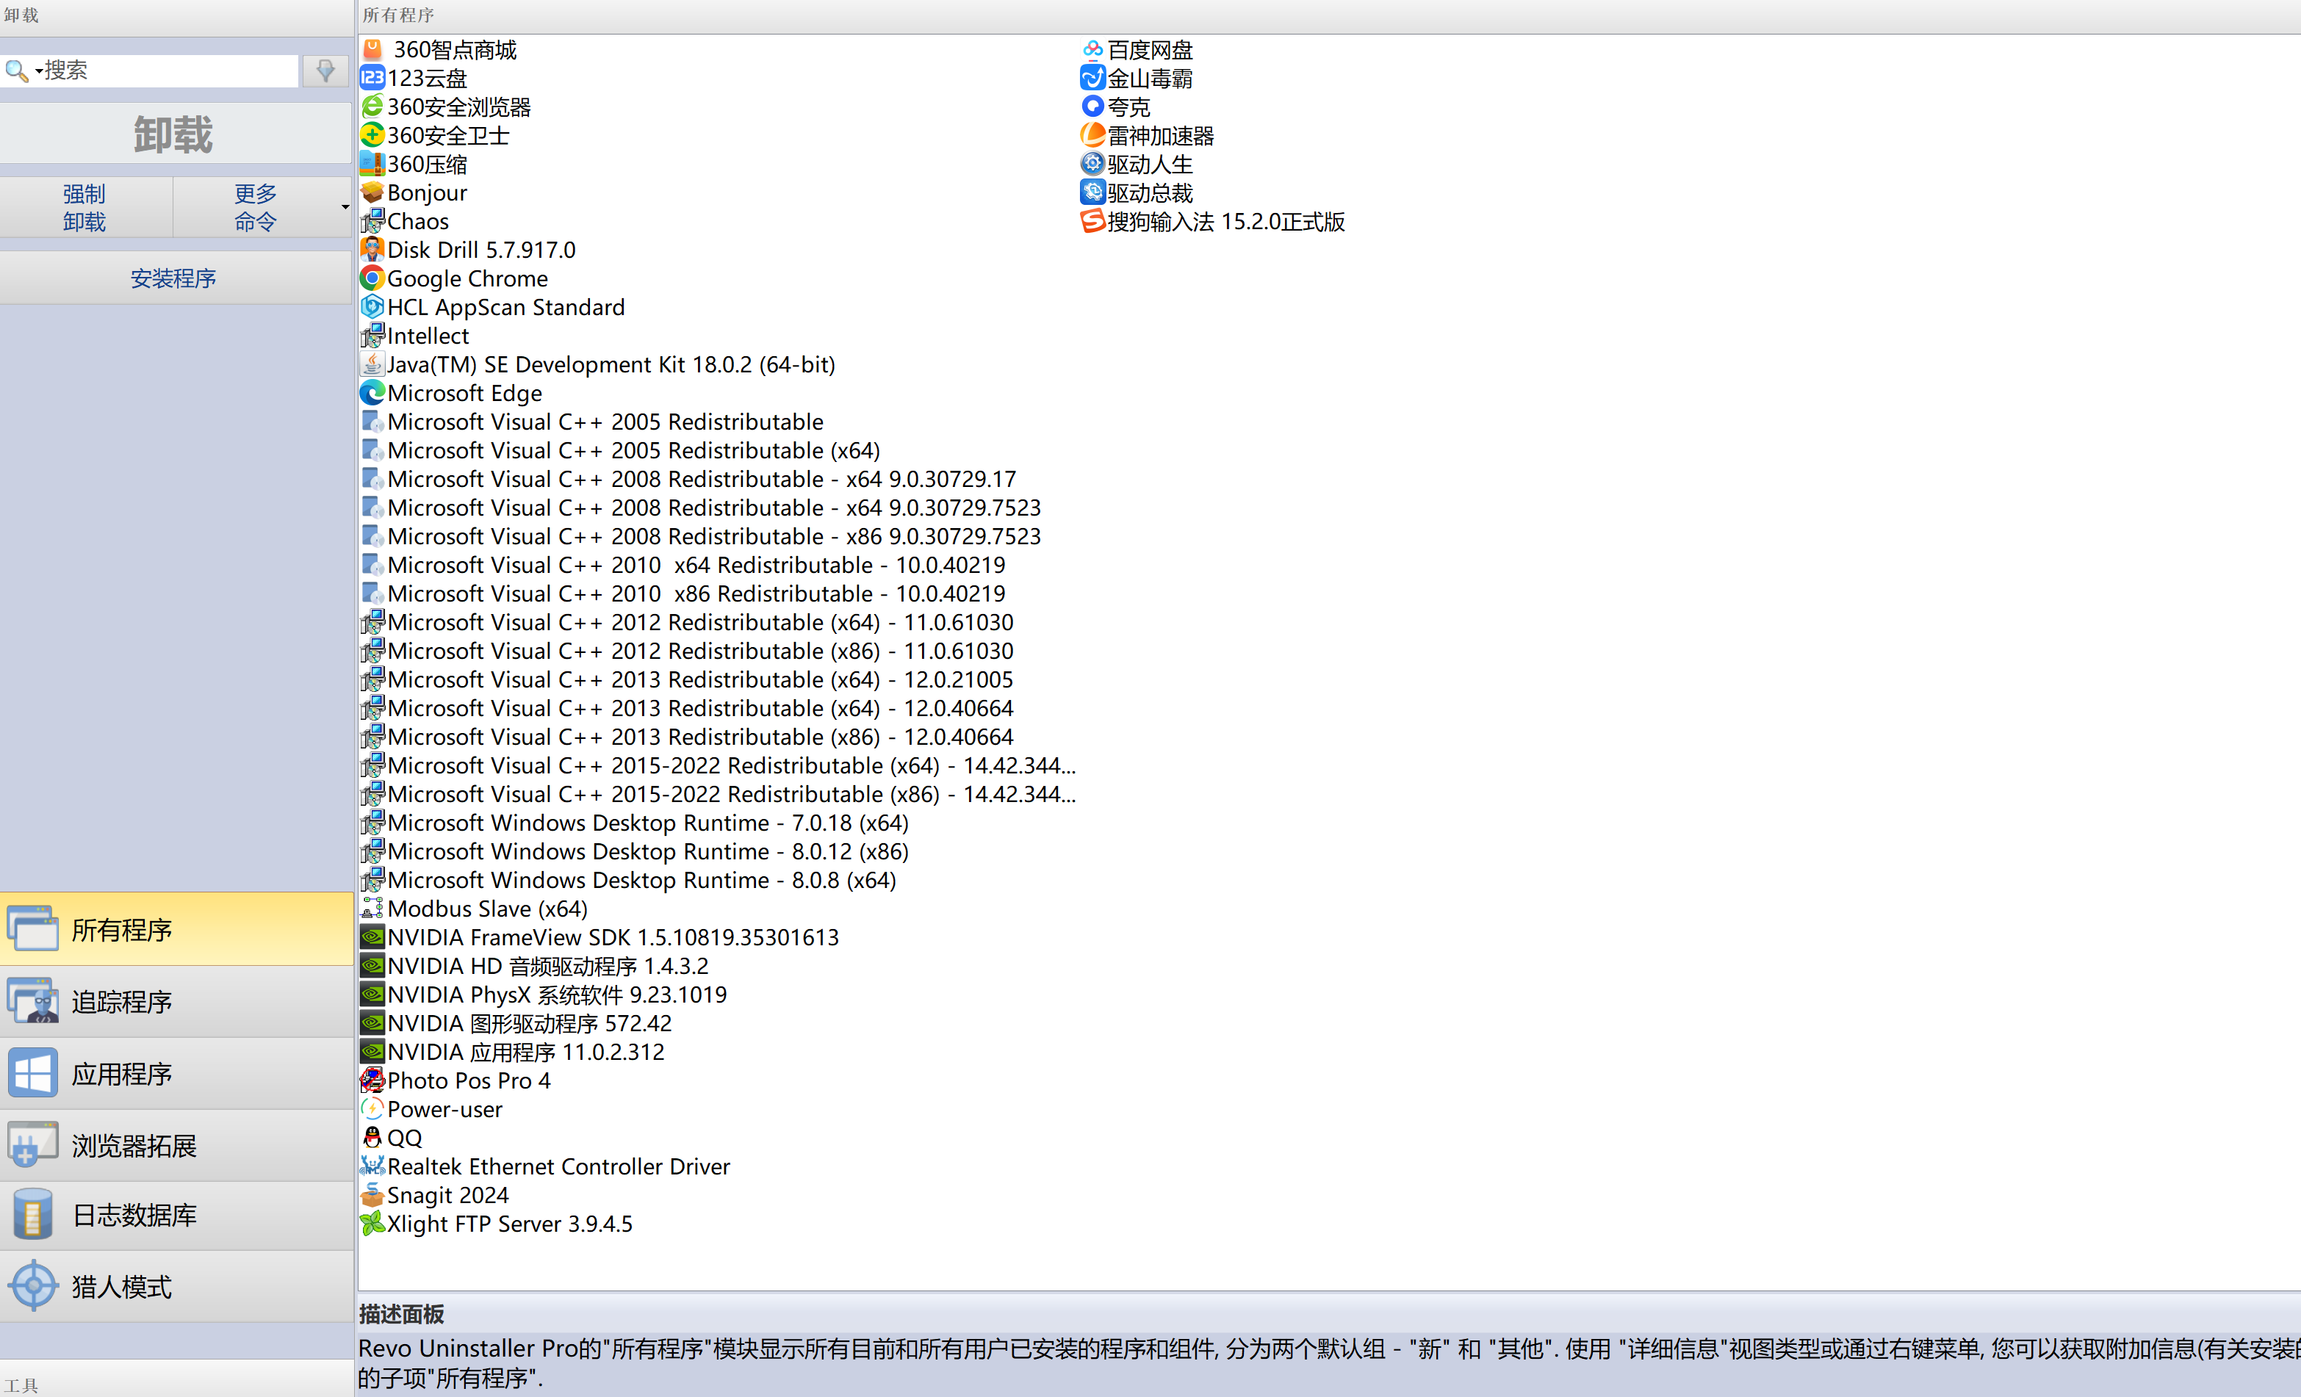
Task: Click the 金山毒霸 icon
Action: coord(1092,79)
